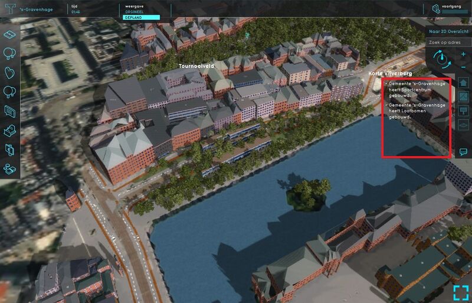Switch view to GEPLAND
This screenshot has height=303, width=472.
[141, 18]
